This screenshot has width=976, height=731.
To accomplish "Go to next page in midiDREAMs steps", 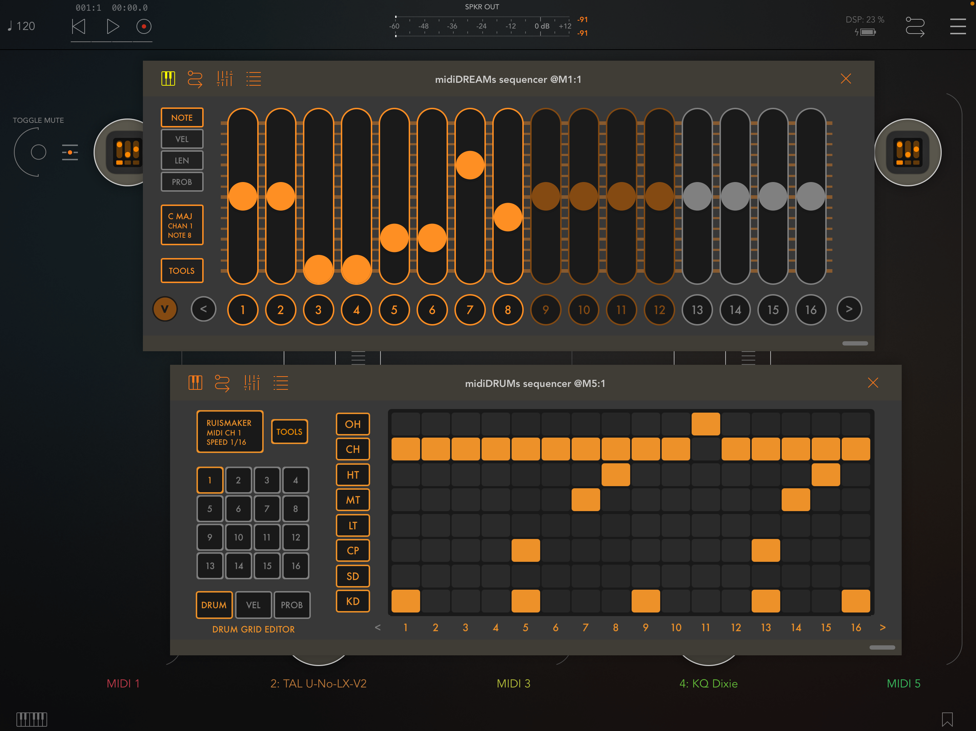I will [849, 309].
